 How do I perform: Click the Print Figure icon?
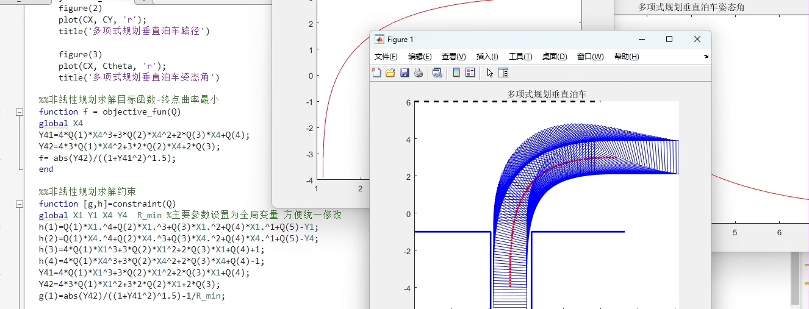419,73
